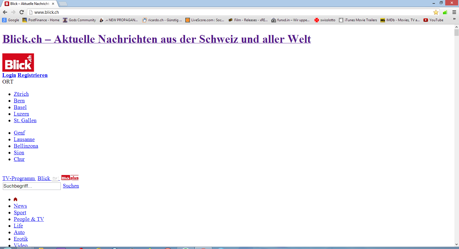The width and height of the screenshot is (459, 249).
Task: Select Sion from the location list
Action: tap(19, 153)
